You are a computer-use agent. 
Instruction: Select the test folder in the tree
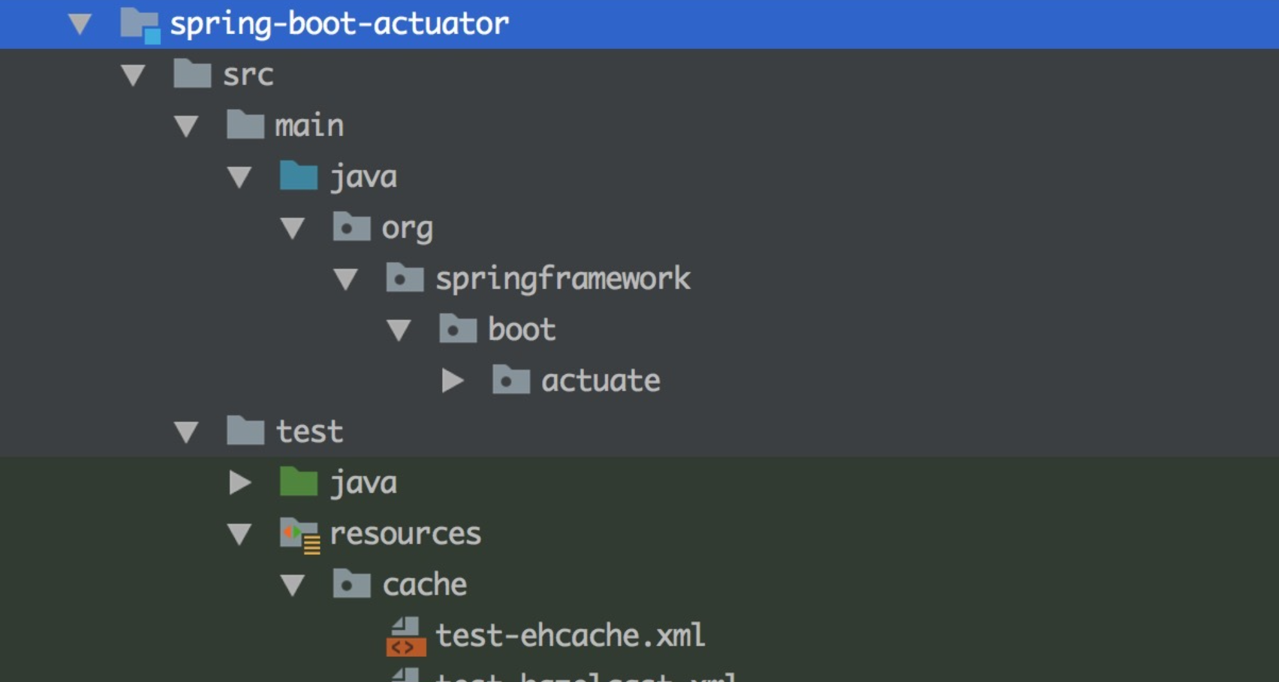click(310, 432)
